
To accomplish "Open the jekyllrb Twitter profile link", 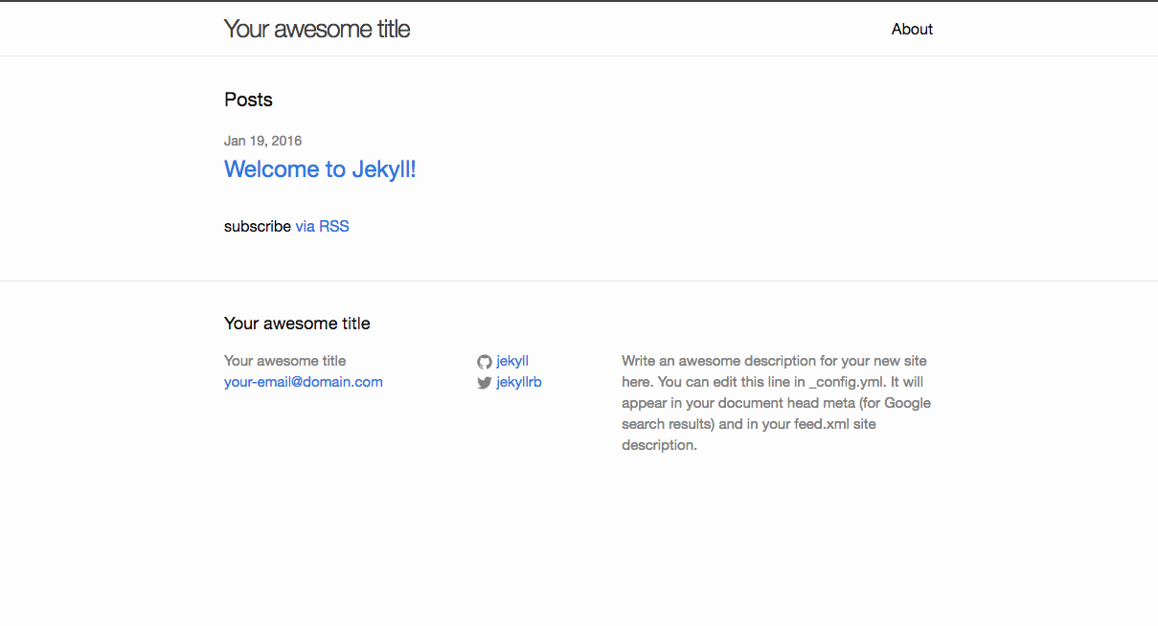I will pos(519,382).
